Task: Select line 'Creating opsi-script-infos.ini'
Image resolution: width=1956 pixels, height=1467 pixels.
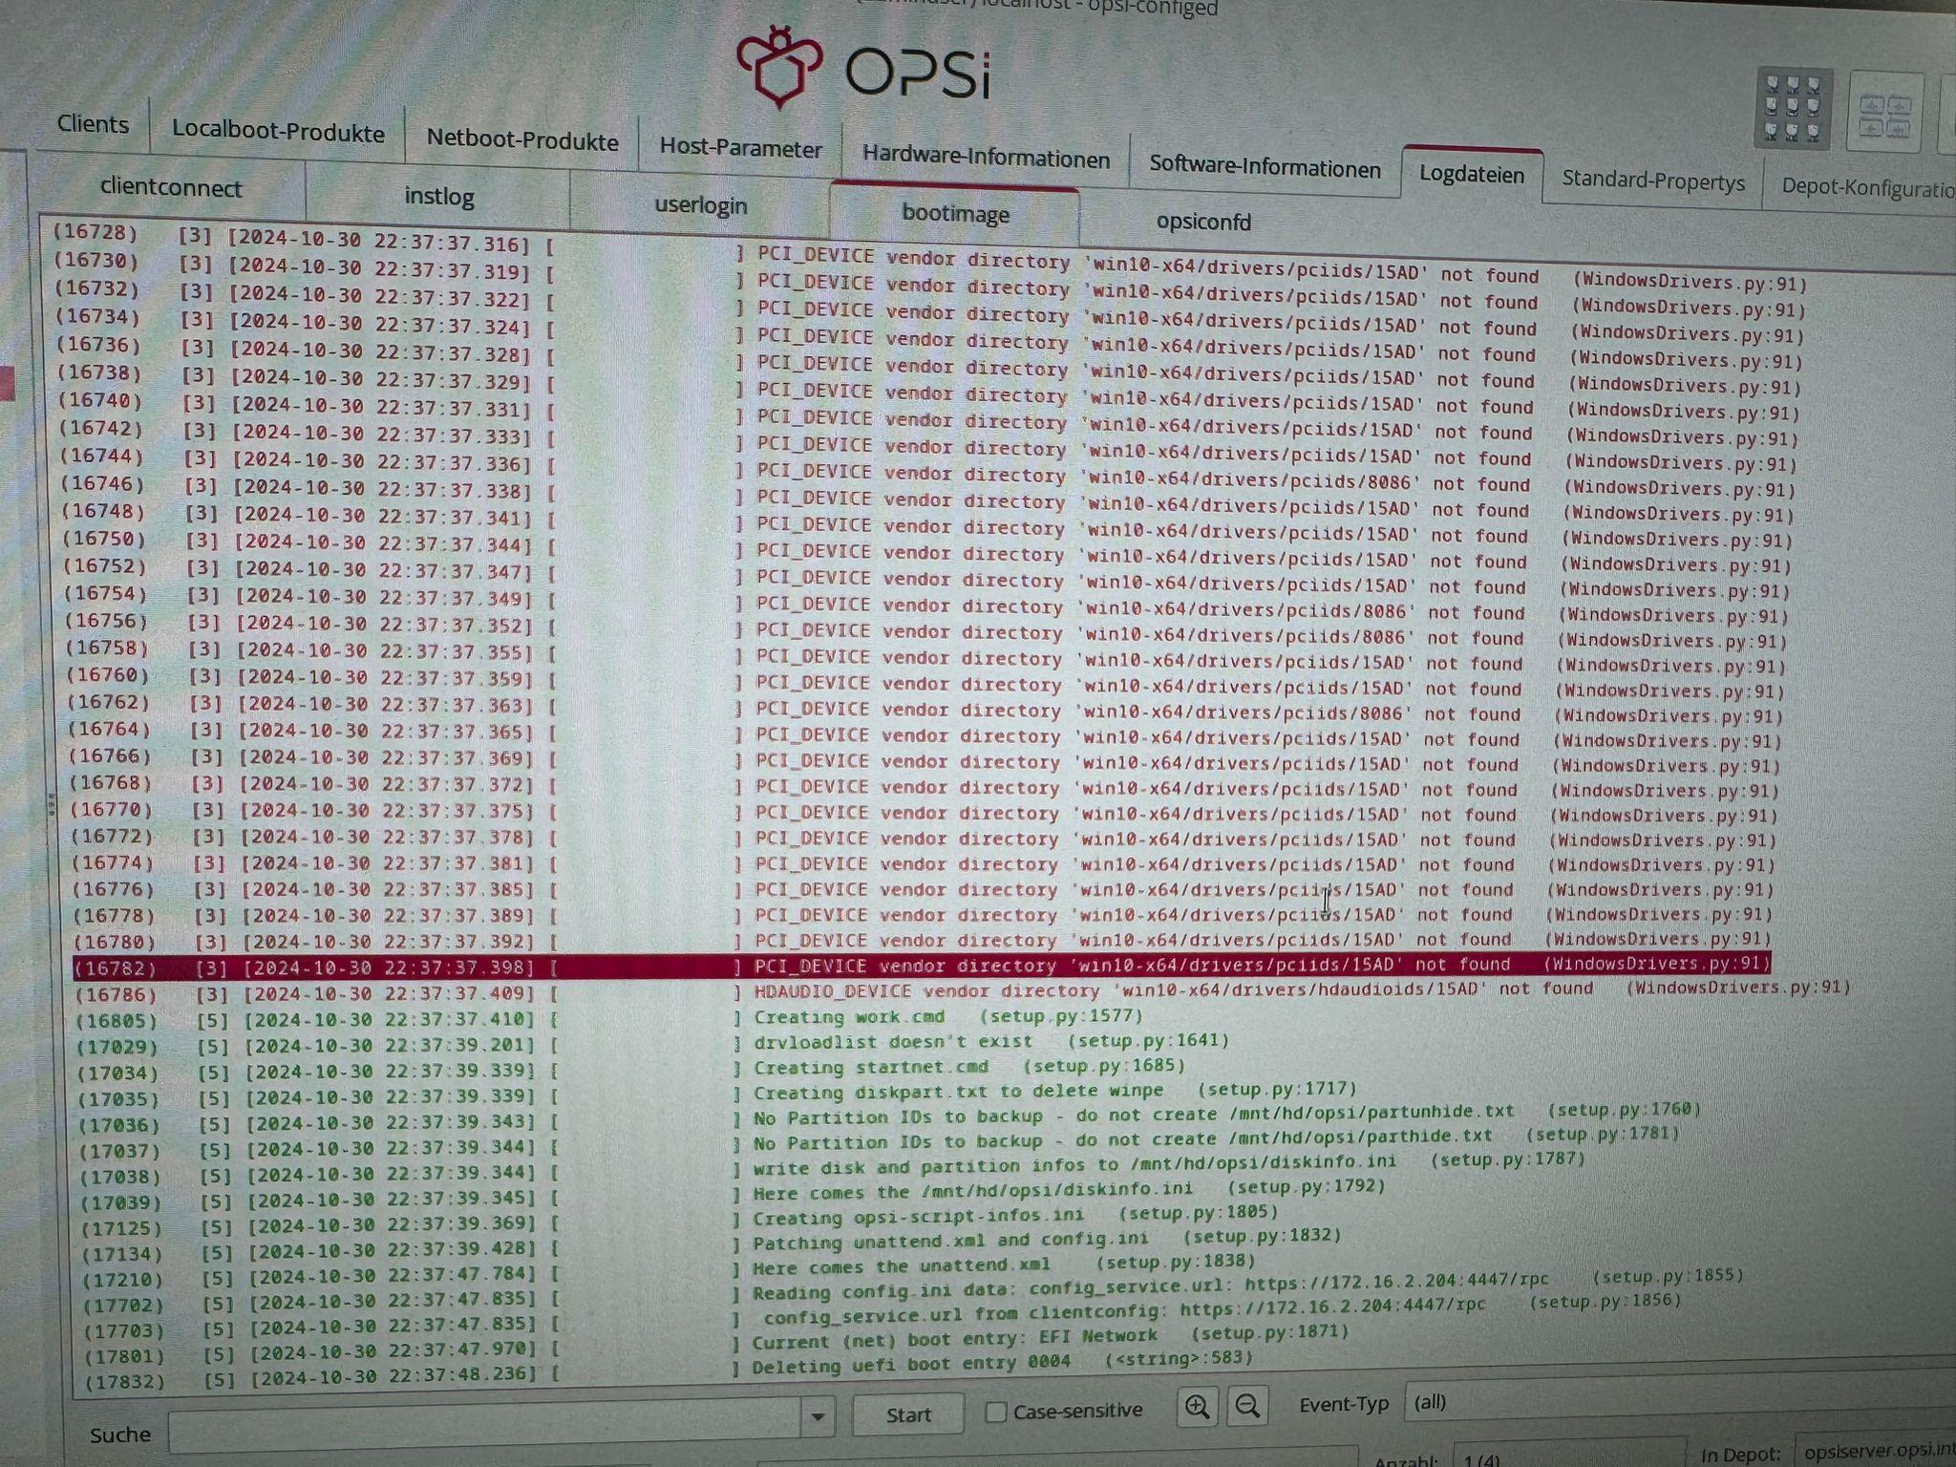Action: click(x=679, y=1218)
